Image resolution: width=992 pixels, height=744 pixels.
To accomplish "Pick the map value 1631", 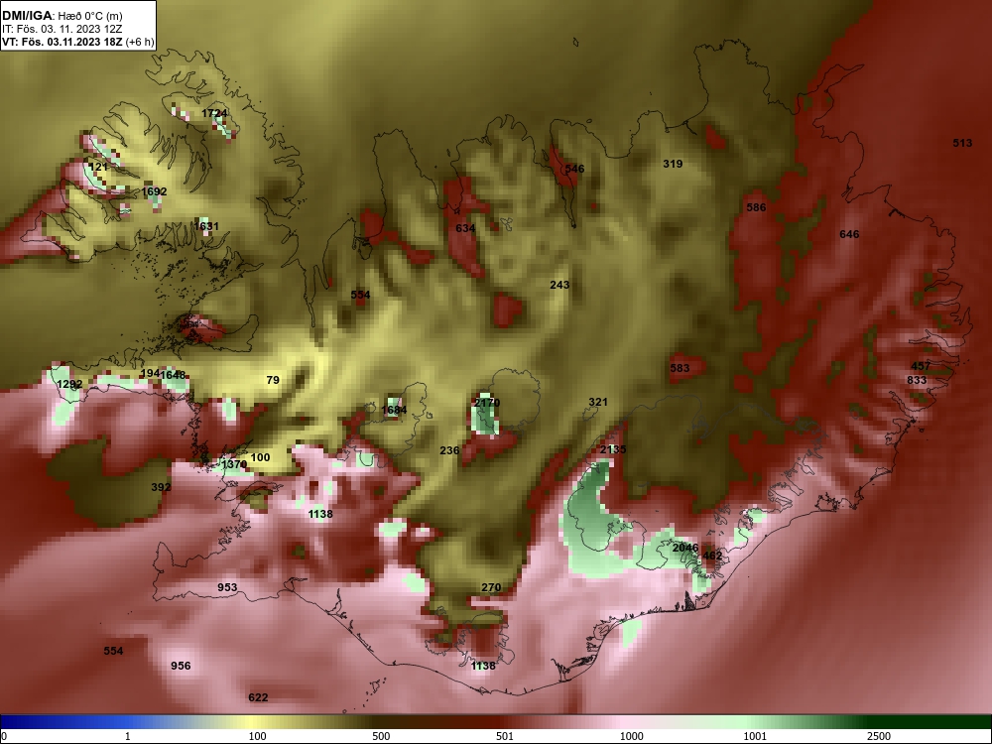I will click(x=206, y=226).
